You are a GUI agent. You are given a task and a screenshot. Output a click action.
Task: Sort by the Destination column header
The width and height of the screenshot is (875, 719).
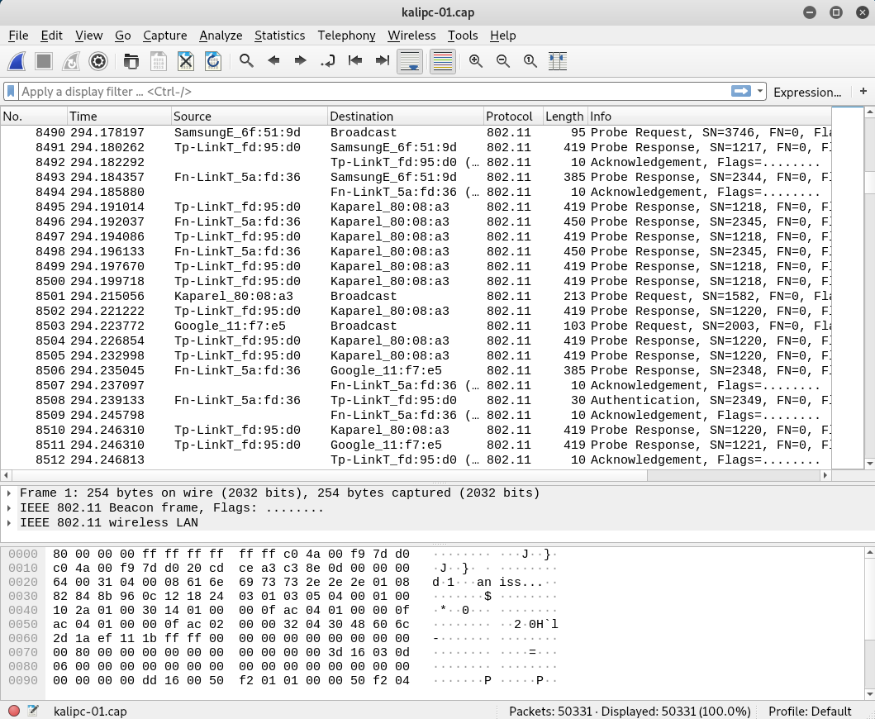point(405,116)
